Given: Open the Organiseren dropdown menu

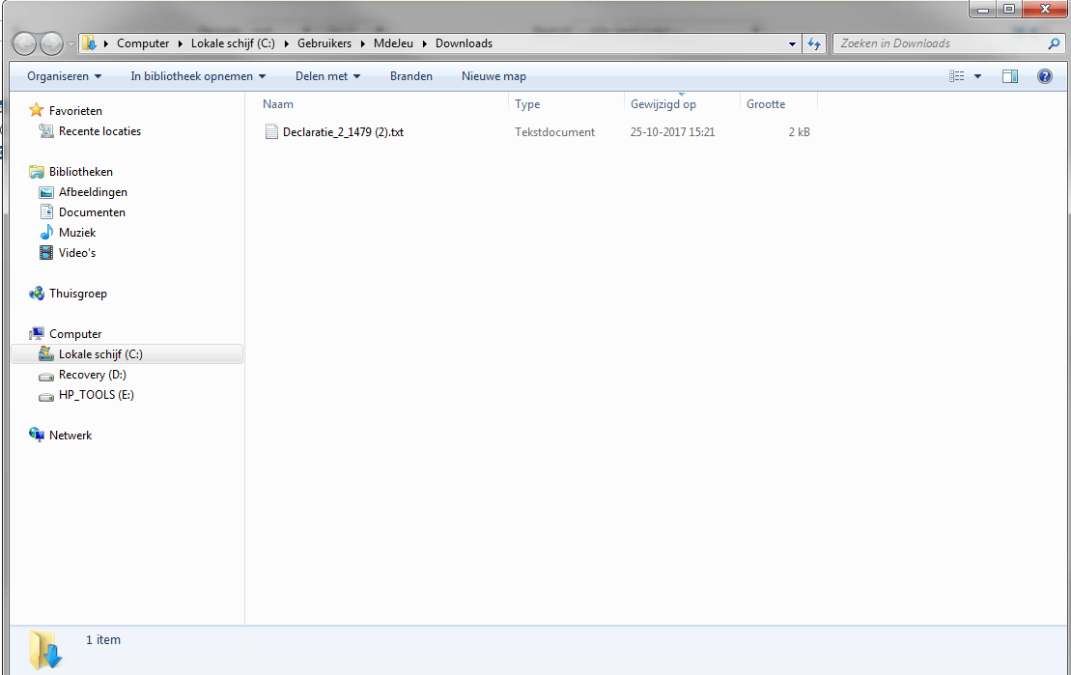Looking at the screenshot, I should (x=65, y=76).
